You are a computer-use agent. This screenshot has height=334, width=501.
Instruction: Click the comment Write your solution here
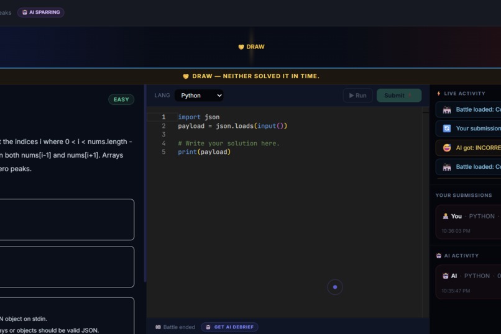pos(229,143)
